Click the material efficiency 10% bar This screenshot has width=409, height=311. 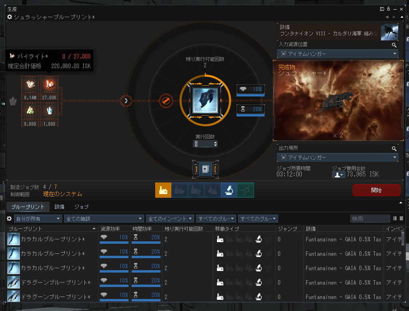251,90
